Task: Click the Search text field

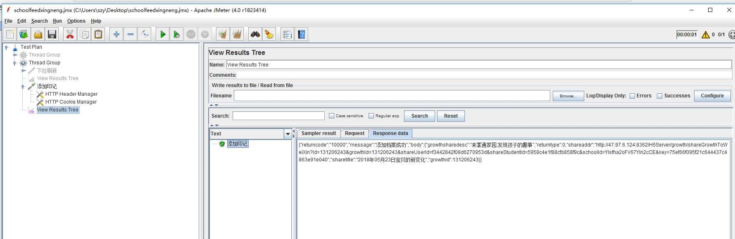Action: (278, 116)
